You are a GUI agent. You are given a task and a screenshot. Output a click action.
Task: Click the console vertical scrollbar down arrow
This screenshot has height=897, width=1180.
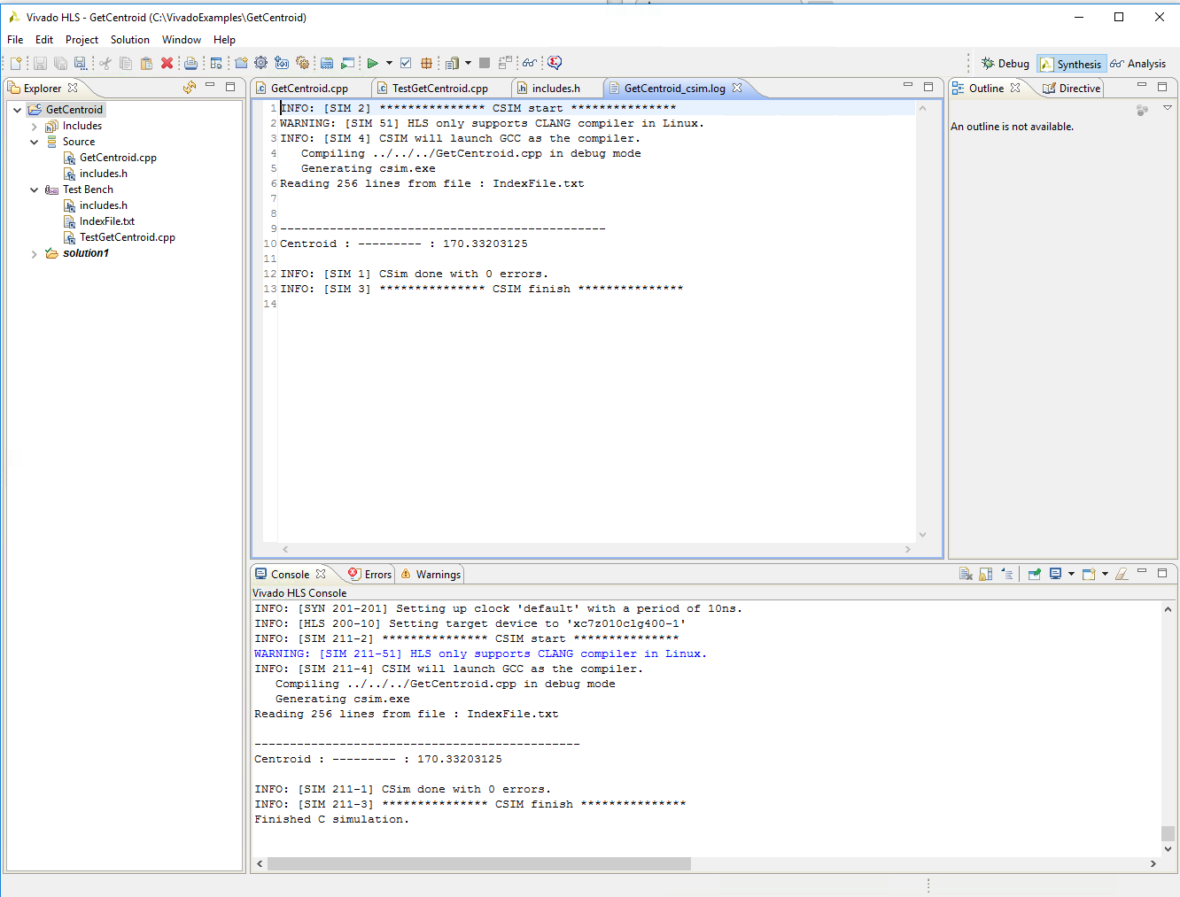(x=1168, y=849)
